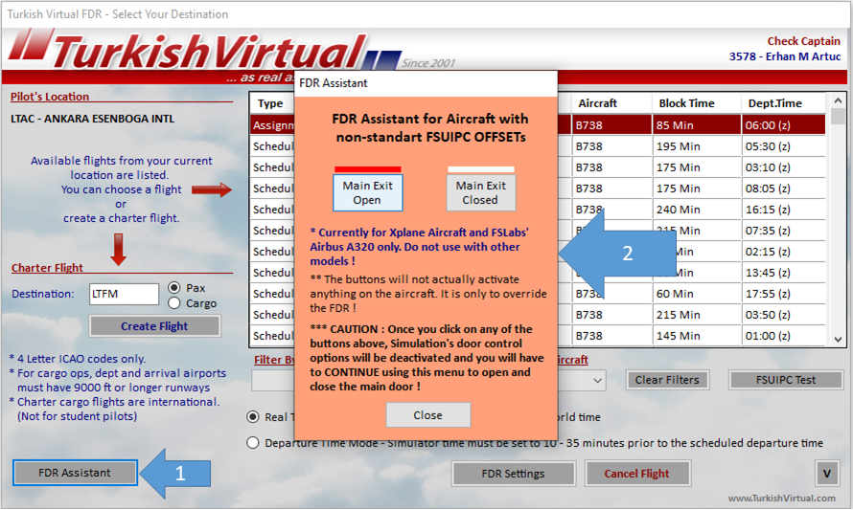Click the Create Flight button
The image size is (853, 510).
pyautogui.click(x=154, y=326)
